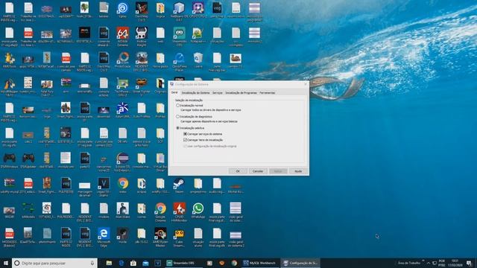Open the Windows Start menu
477x268 pixels.
(x=6, y=263)
